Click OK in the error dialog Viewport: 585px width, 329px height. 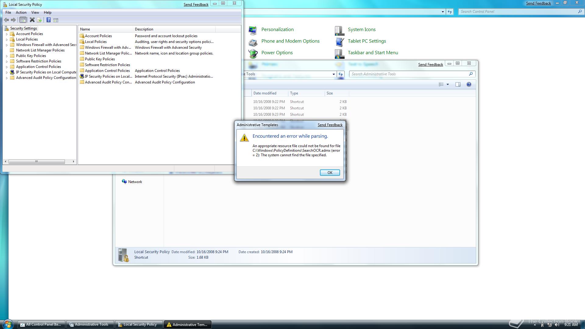click(x=330, y=172)
